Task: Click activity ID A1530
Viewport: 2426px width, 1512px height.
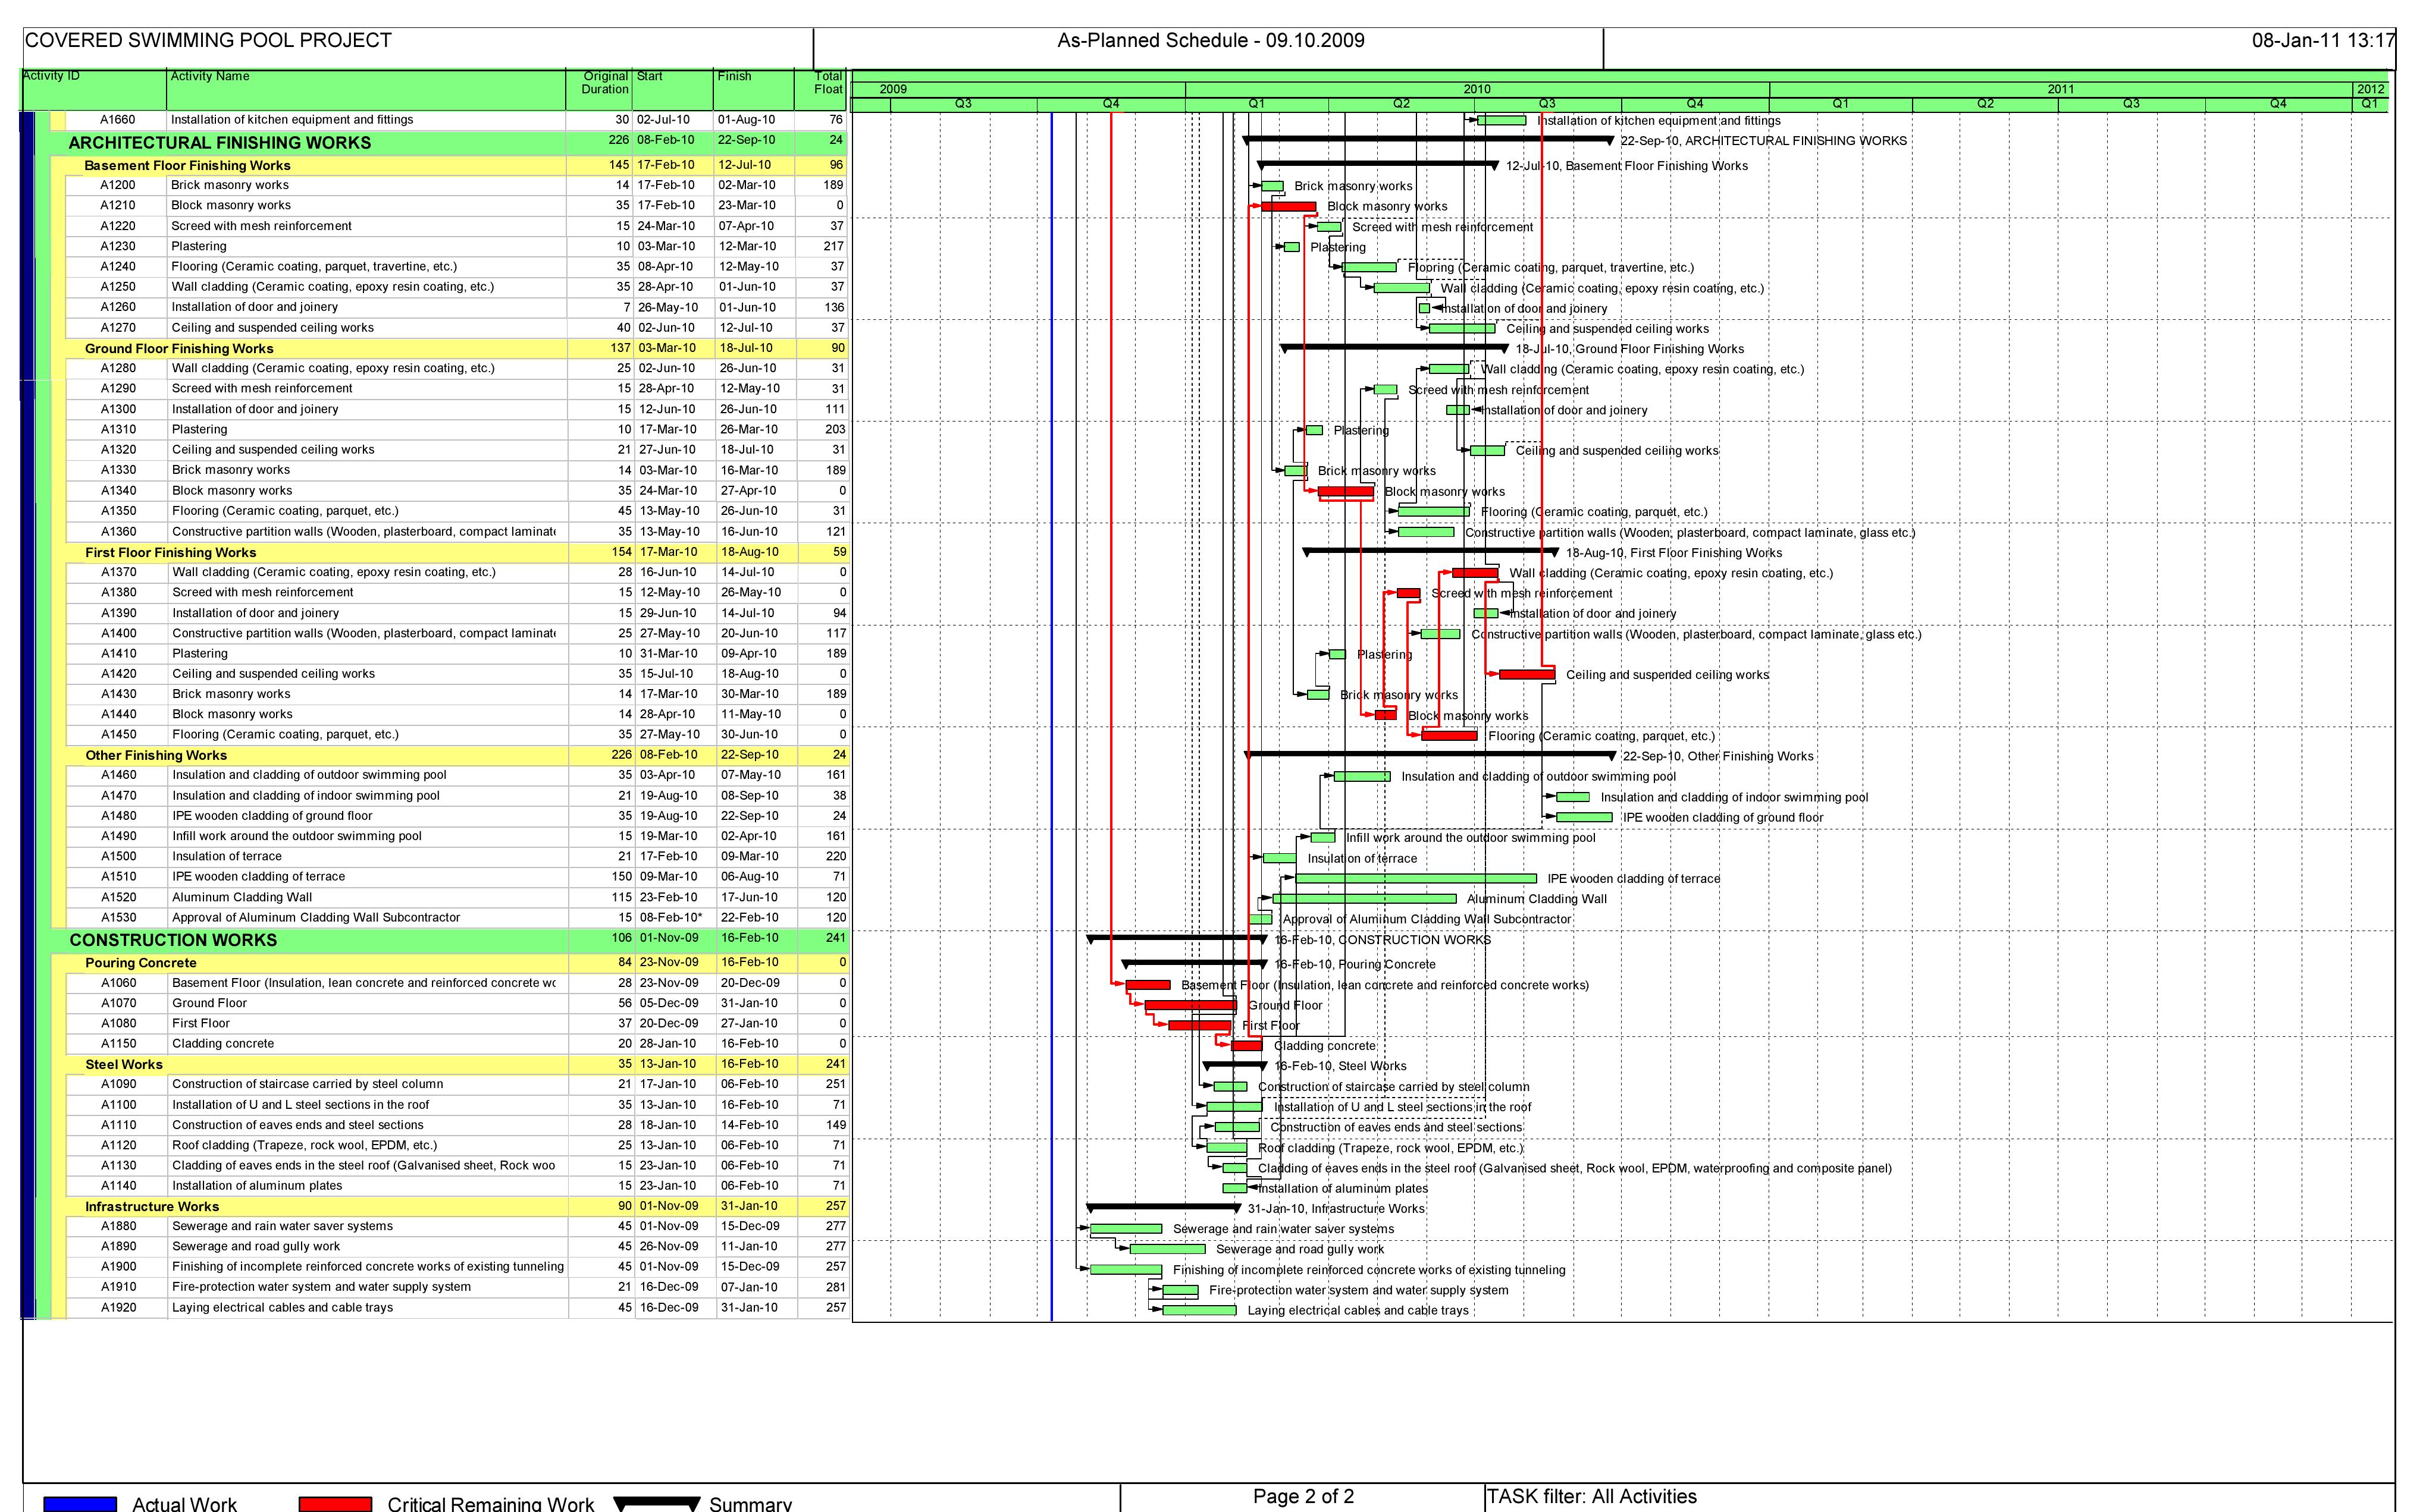Action: coord(118,917)
